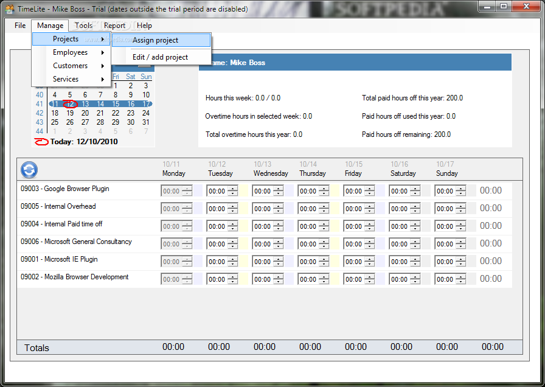
Task: Click the TimeLite app icon in title bar
Action: point(10,9)
